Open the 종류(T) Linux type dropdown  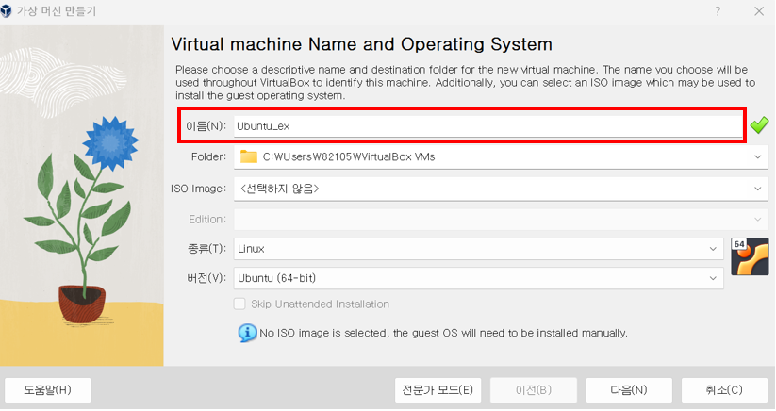click(479, 249)
